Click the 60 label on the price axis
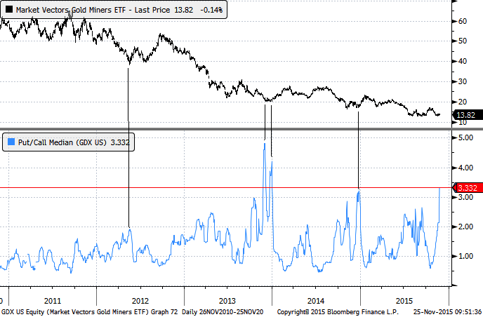 [462, 21]
